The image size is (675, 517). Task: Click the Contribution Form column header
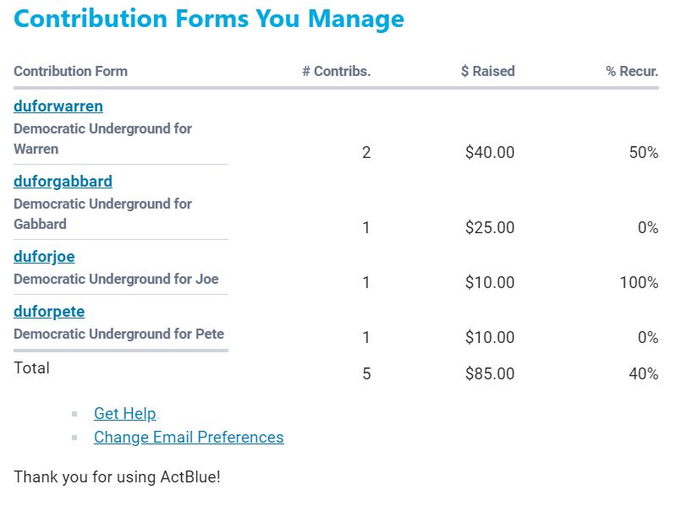(70, 71)
